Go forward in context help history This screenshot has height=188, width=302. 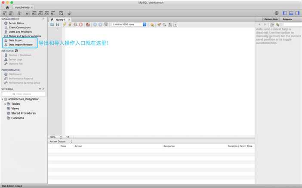pyautogui.click(x=265, y=24)
